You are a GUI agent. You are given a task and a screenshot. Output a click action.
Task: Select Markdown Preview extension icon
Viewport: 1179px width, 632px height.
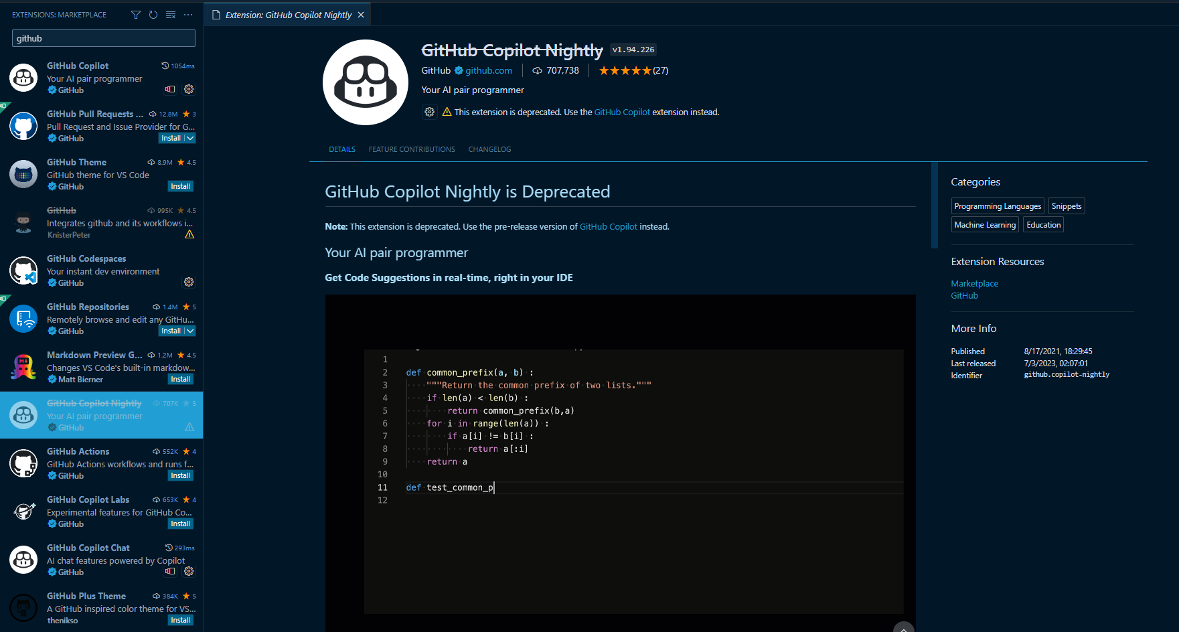coord(23,367)
